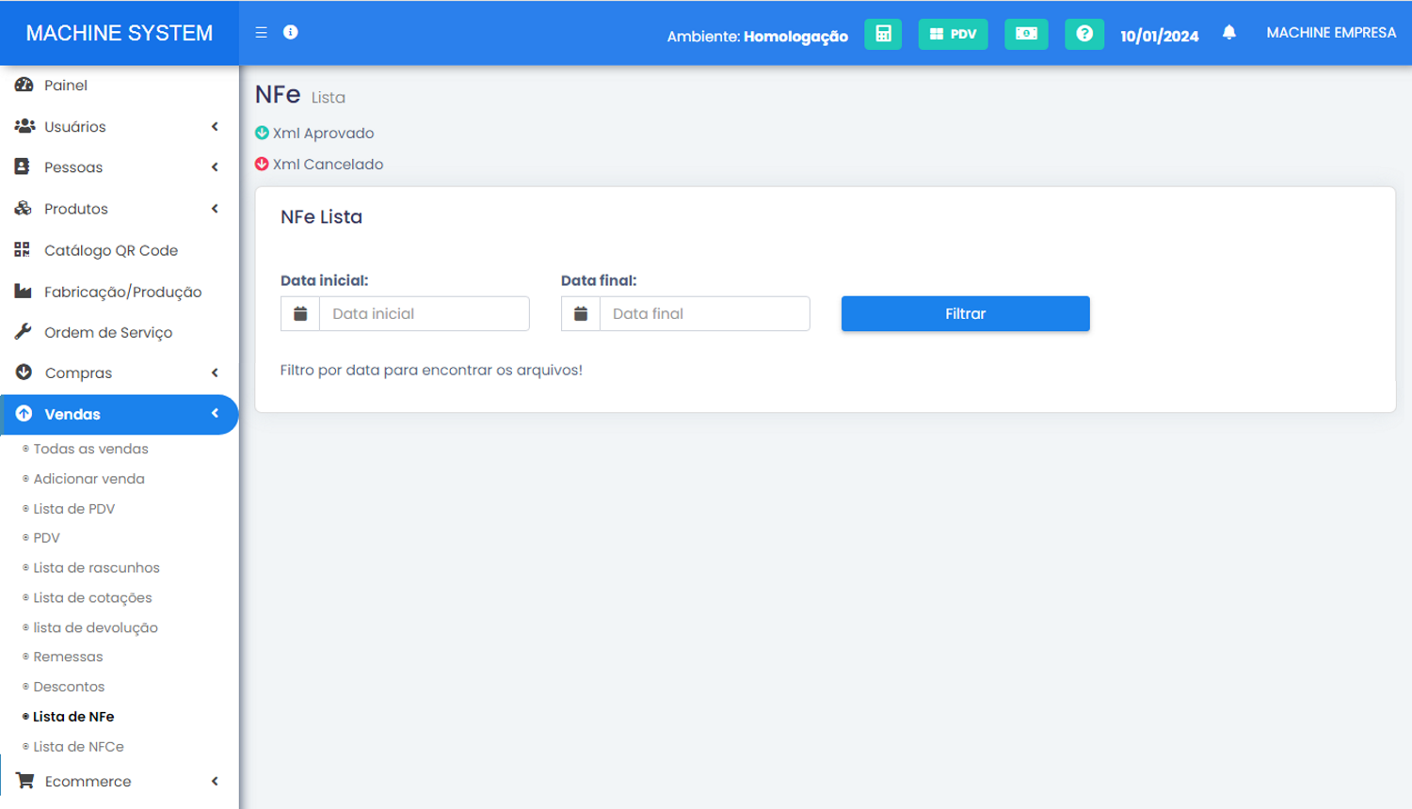
Task: Open the help question mark icon
Action: pos(1084,34)
